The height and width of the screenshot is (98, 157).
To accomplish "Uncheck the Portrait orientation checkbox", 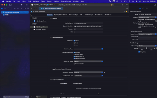I will tap(74, 53).
